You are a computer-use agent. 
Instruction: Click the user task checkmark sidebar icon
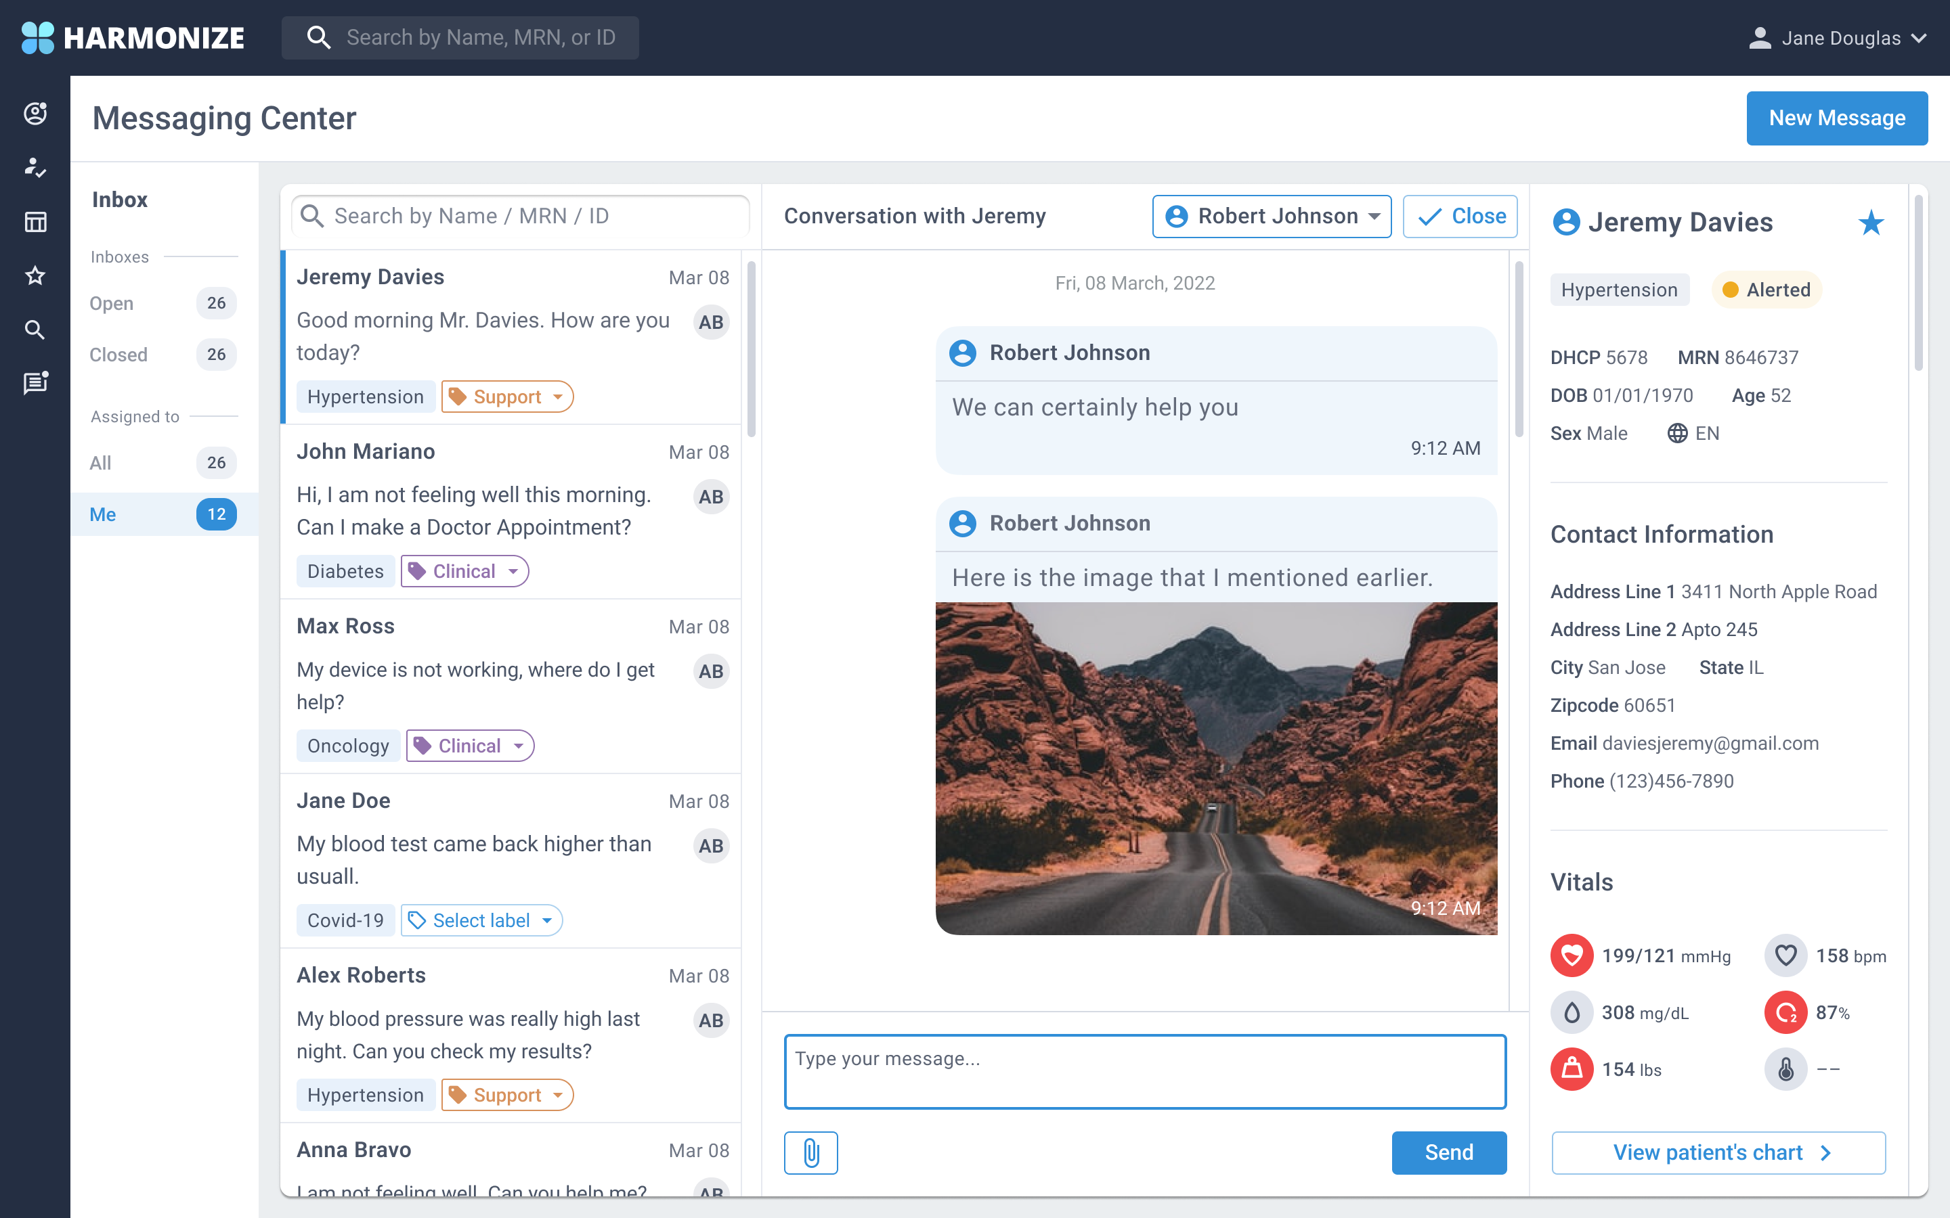click(x=35, y=168)
